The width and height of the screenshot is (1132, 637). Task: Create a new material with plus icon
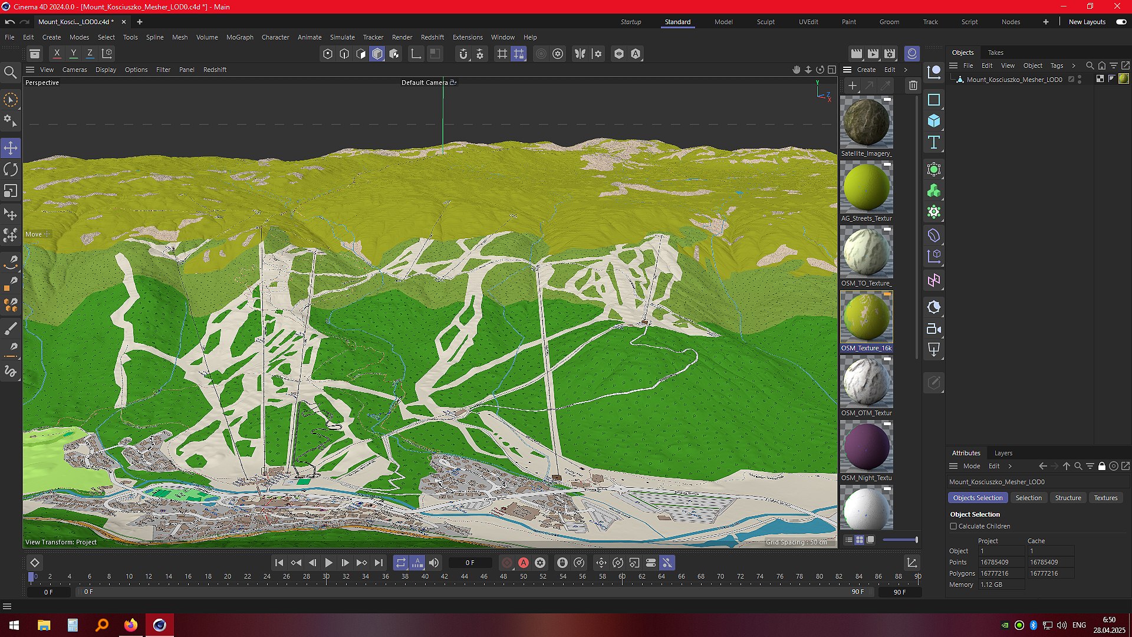coord(852,86)
